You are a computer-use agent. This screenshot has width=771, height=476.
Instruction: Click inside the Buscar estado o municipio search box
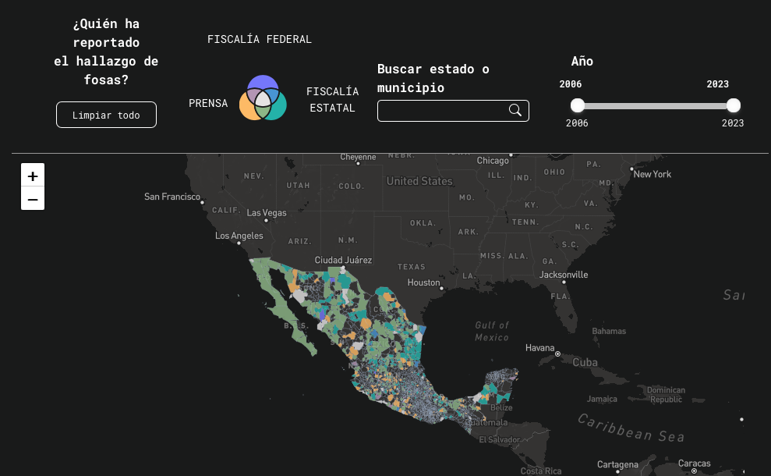tap(440, 110)
